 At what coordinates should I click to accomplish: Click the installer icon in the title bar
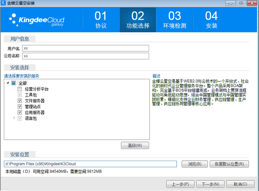[x=3, y=3]
